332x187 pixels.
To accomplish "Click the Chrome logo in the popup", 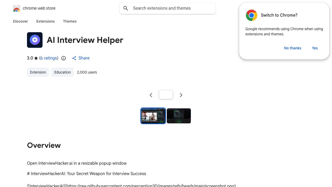I will point(252,15).
